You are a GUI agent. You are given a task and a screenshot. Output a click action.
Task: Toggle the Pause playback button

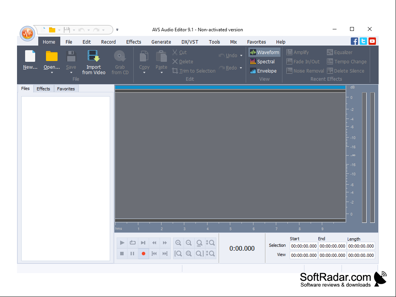click(x=133, y=254)
